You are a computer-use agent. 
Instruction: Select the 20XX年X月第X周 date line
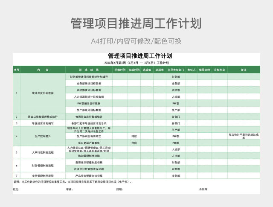(136, 63)
